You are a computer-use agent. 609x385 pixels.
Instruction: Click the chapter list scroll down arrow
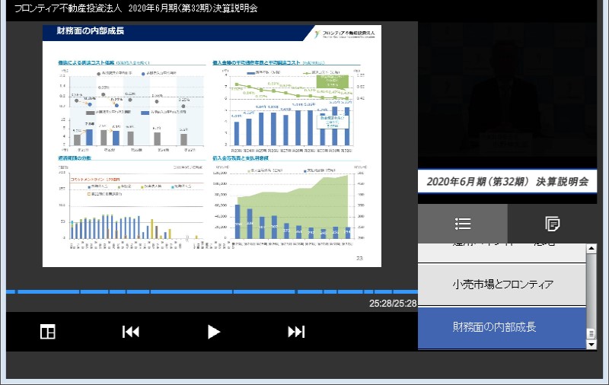(591, 344)
